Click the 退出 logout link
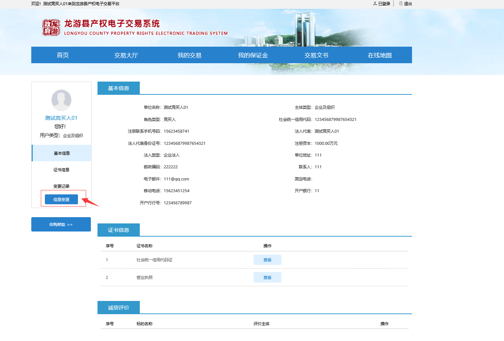The width and height of the screenshot is (504, 341). [408, 4]
